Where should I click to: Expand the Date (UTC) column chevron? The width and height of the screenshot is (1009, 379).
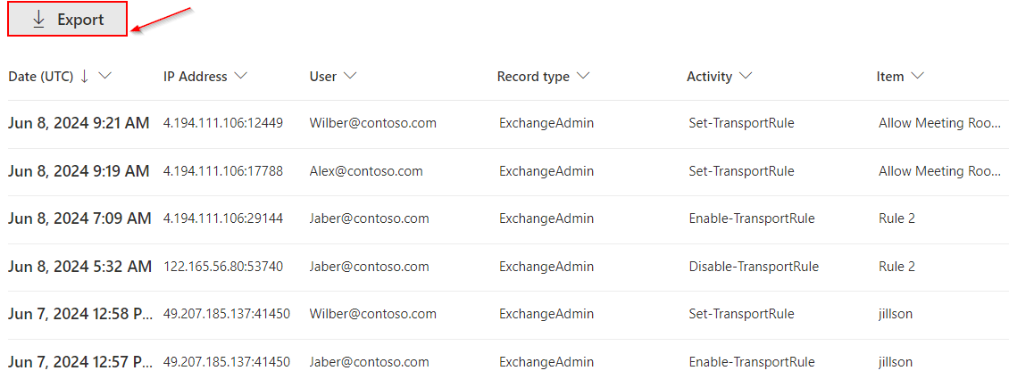(x=104, y=77)
